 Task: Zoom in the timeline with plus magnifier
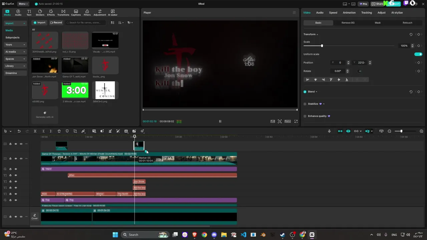pos(421,131)
